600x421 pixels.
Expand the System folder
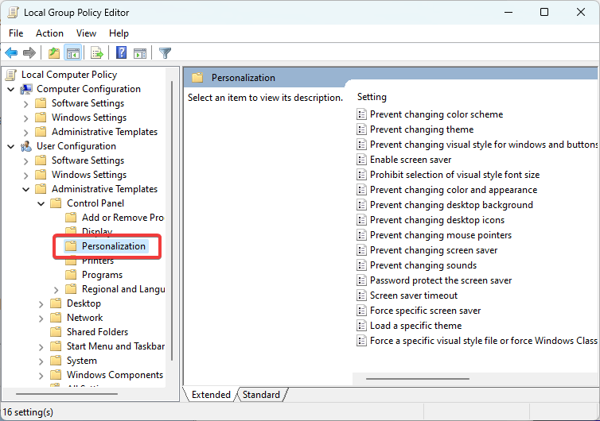(x=41, y=361)
